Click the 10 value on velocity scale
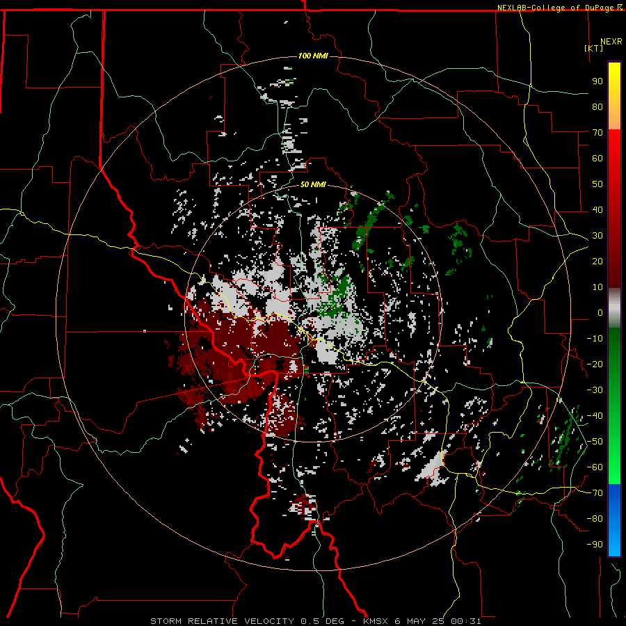 pyautogui.click(x=597, y=287)
